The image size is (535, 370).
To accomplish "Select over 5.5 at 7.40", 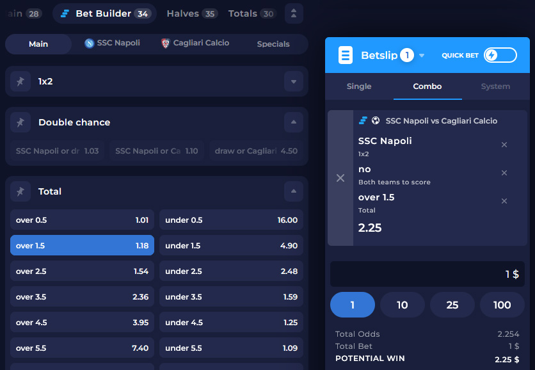I will [82, 348].
